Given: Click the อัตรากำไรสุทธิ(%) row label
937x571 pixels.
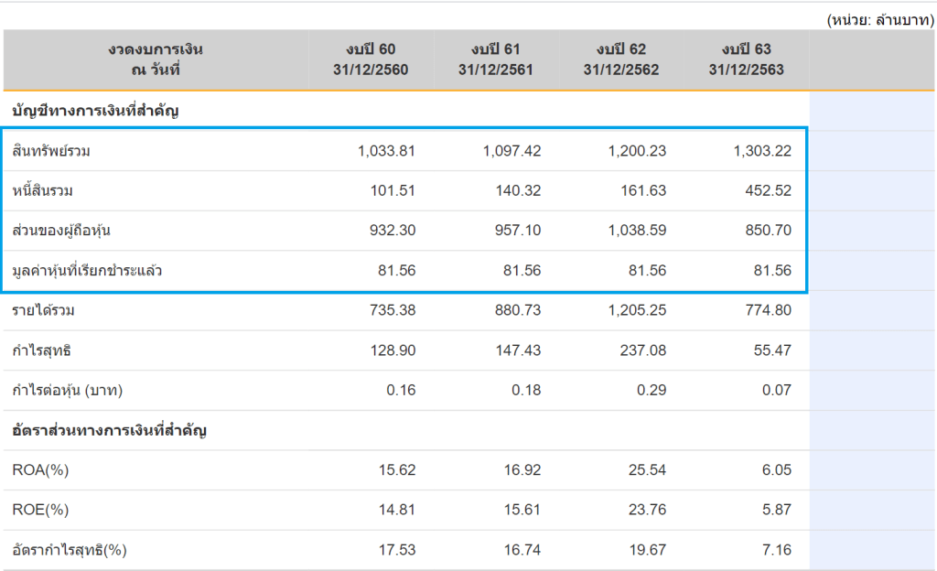Looking at the screenshot, I should tap(70, 550).
